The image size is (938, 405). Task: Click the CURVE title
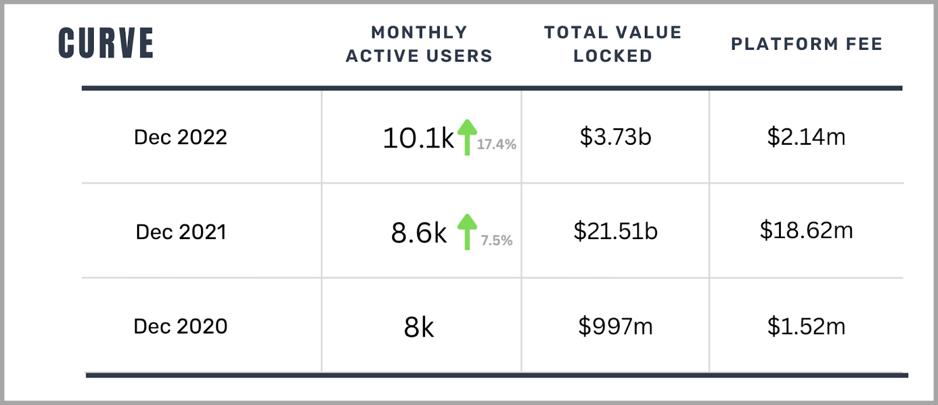tap(106, 43)
